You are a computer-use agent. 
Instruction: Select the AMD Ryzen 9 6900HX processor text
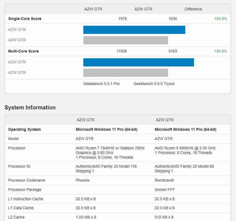(x=185, y=148)
